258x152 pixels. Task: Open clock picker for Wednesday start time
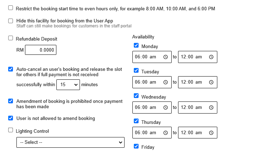(x=165, y=108)
